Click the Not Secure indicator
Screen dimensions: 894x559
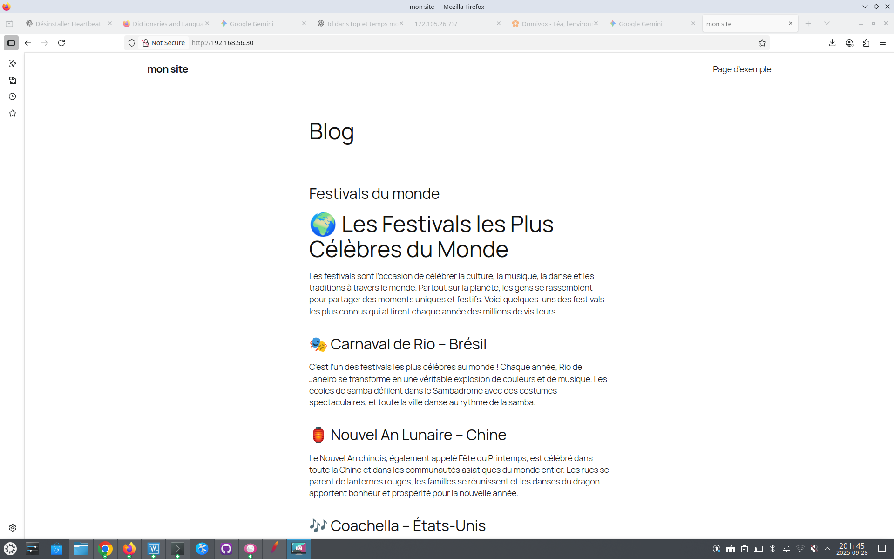[164, 43]
